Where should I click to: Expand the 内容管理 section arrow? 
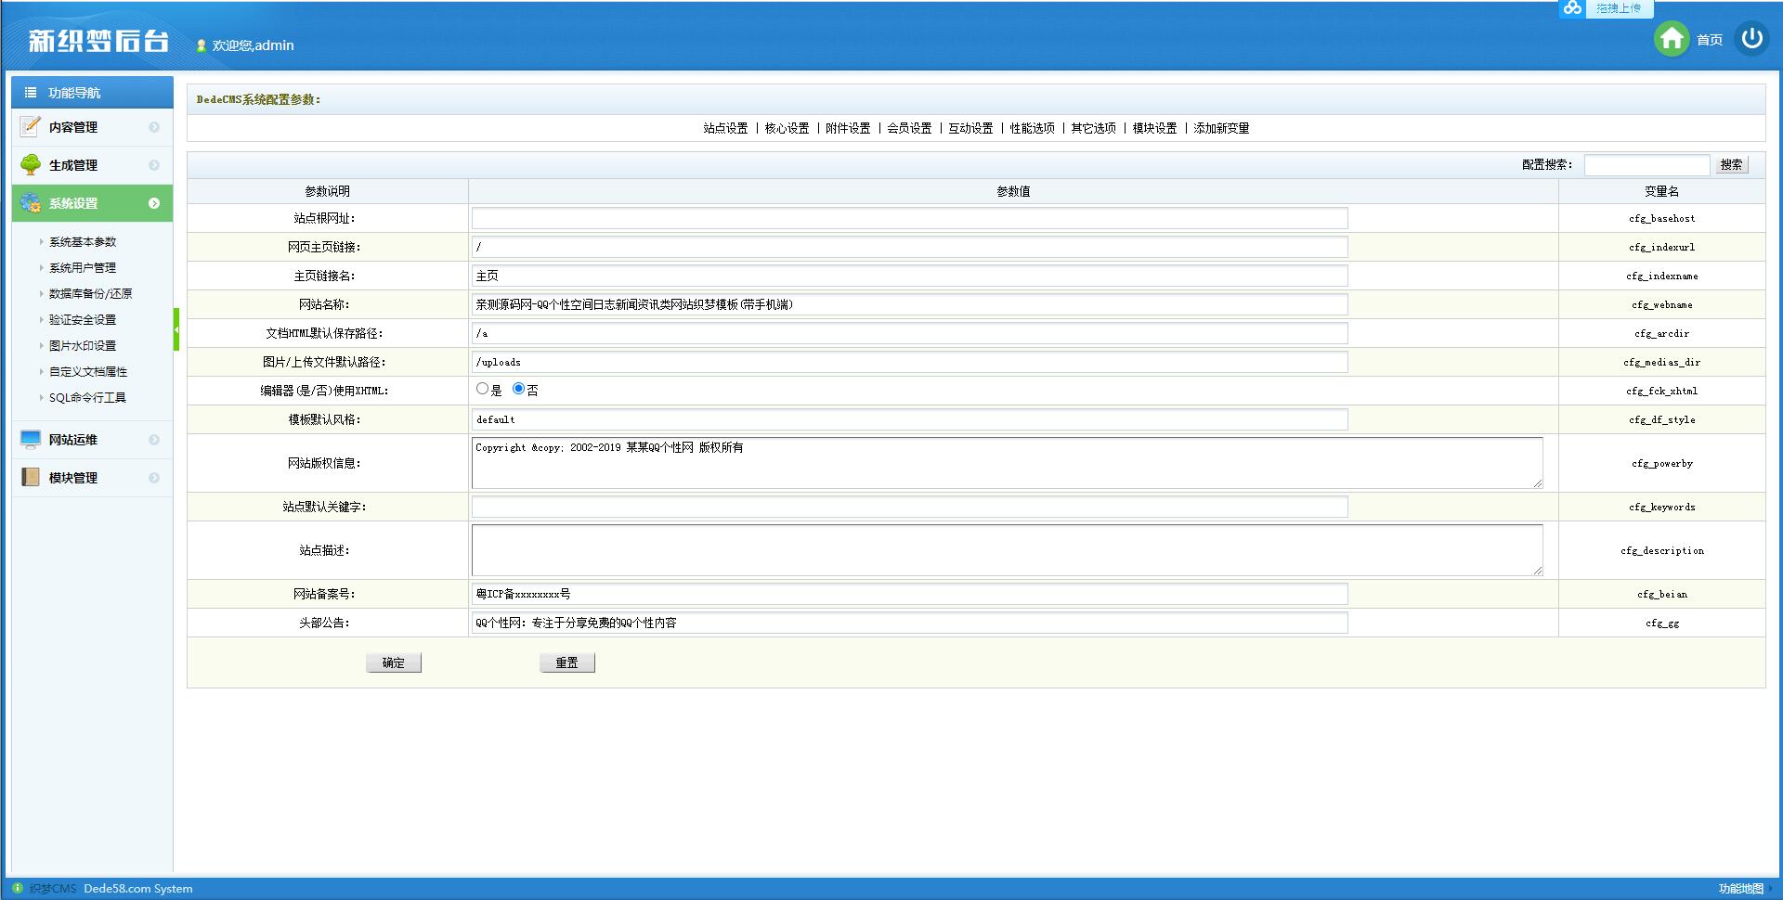pyautogui.click(x=154, y=127)
